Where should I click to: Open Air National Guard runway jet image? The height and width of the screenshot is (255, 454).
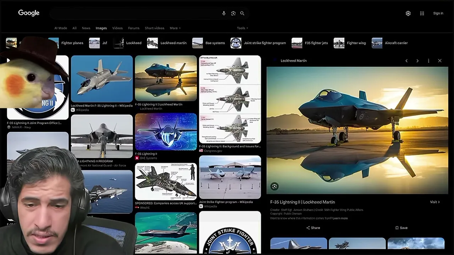pyautogui.click(x=102, y=136)
